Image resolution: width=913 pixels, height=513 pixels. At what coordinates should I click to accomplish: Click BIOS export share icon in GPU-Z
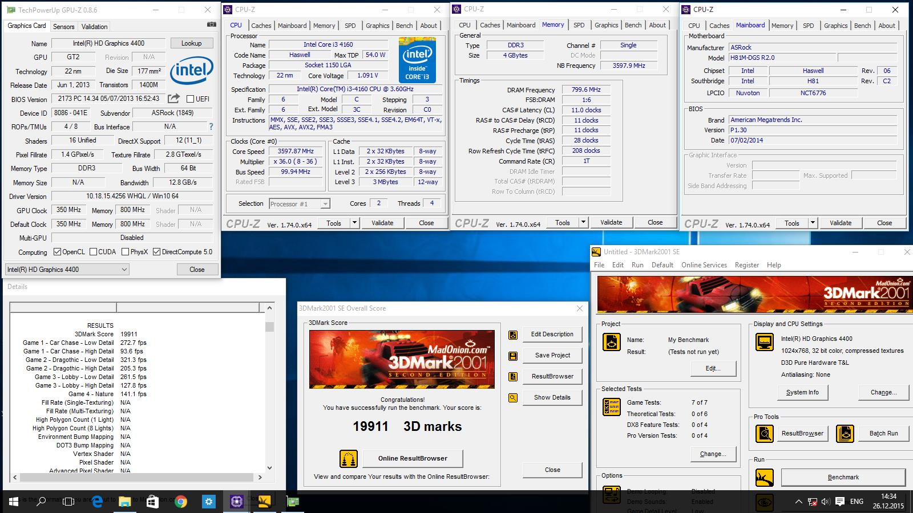[174, 98]
